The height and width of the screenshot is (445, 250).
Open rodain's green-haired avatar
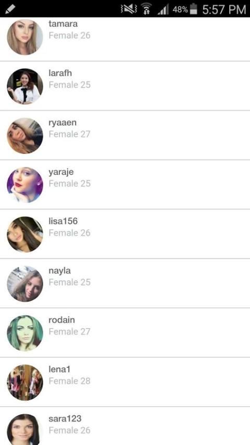pyautogui.click(x=25, y=333)
